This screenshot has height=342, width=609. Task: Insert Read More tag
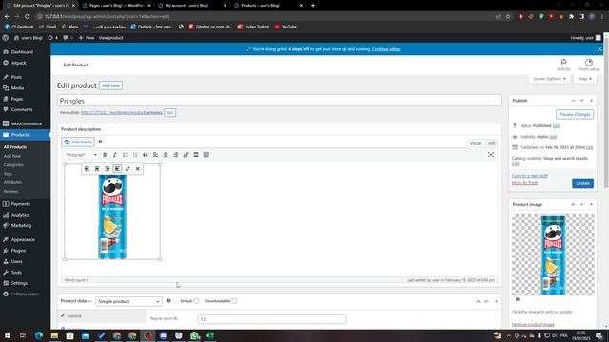tap(196, 155)
